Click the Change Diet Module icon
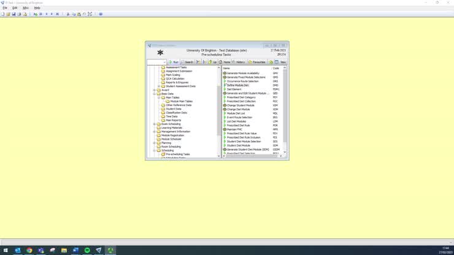This screenshot has height=255, width=454. click(225, 109)
